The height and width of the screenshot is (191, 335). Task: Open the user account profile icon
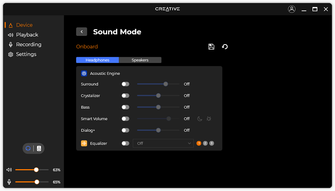[x=292, y=9]
